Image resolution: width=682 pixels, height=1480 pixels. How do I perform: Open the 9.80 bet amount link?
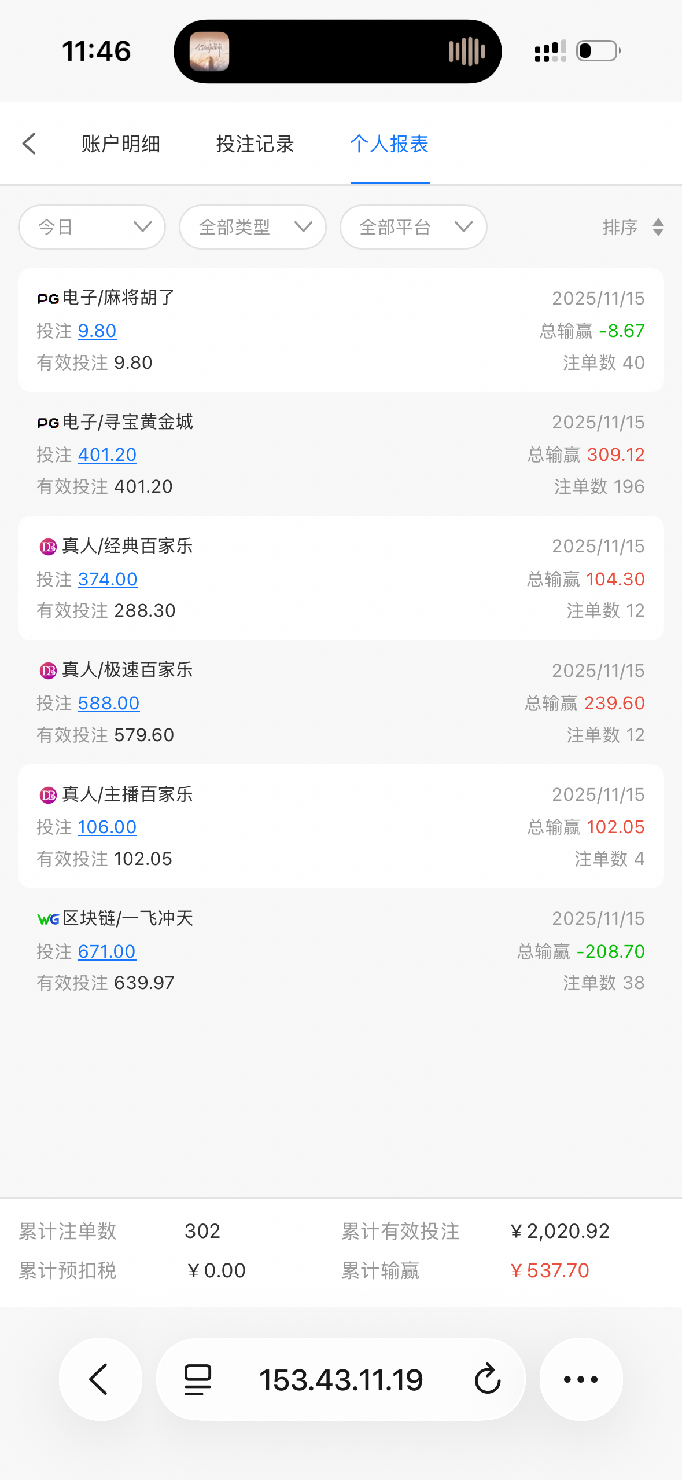coord(97,331)
